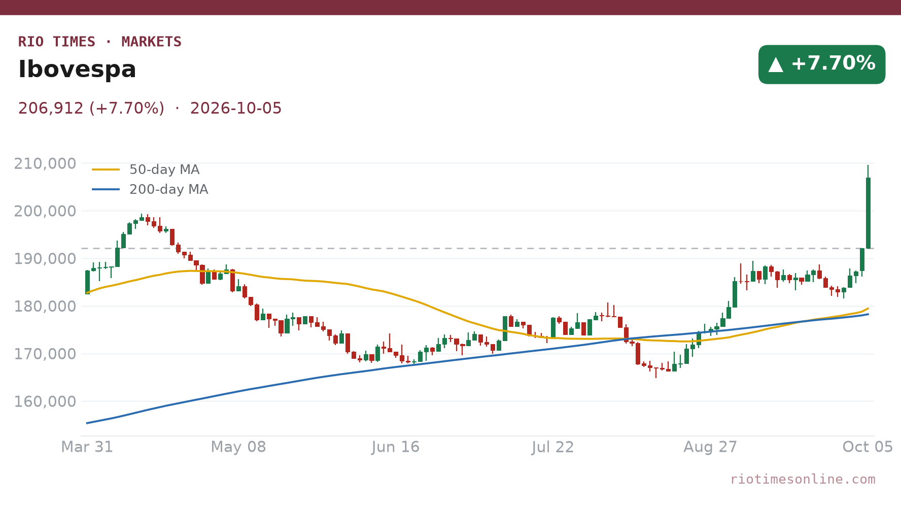Click the blue 200-day MA legend line
The width and height of the screenshot is (901, 507).
pos(106,189)
